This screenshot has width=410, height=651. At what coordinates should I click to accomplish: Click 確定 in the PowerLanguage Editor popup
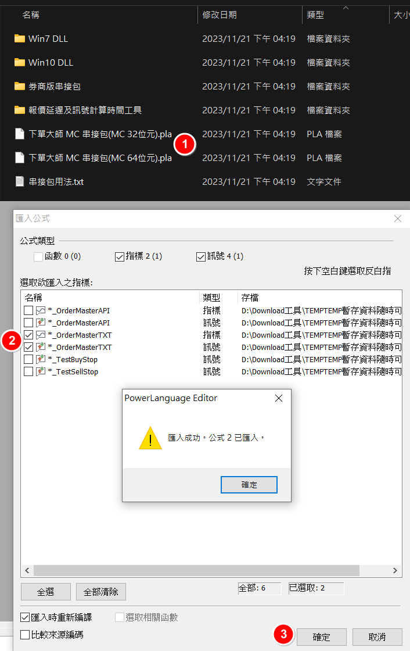(249, 485)
